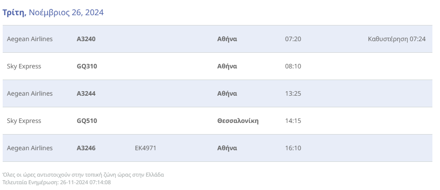This screenshot has height=190, width=440.
Task: Click the 14:15 departure time
Action: pos(293,121)
